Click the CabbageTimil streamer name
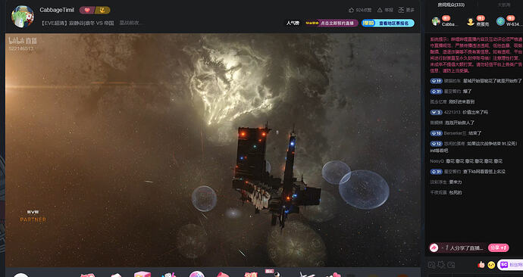The width and height of the screenshot is (523, 277). (x=57, y=10)
